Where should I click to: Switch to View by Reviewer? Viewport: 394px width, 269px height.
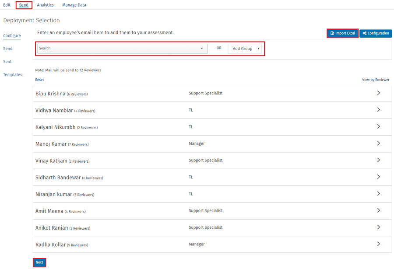tap(375, 80)
